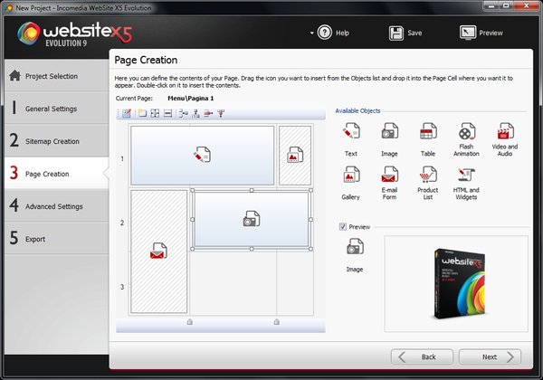Click the left column width marker
The width and height of the screenshot is (543, 380).
[x=188, y=321]
